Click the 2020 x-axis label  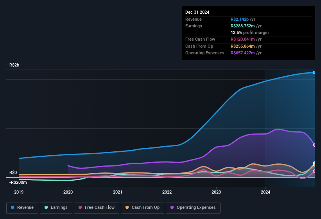tap(68, 192)
